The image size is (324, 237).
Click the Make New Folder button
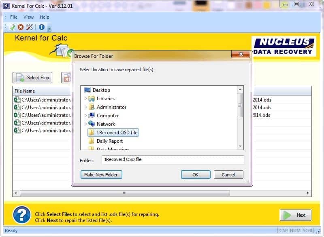101,175
